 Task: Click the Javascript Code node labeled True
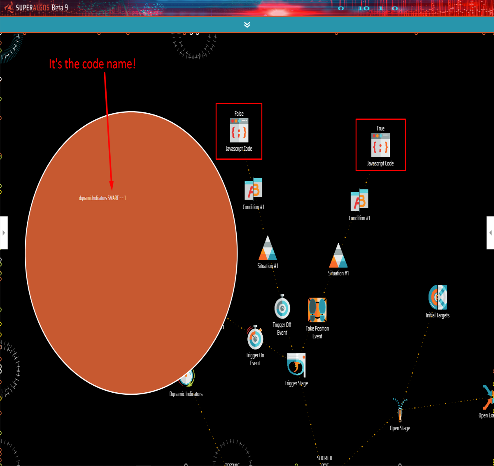click(x=380, y=145)
